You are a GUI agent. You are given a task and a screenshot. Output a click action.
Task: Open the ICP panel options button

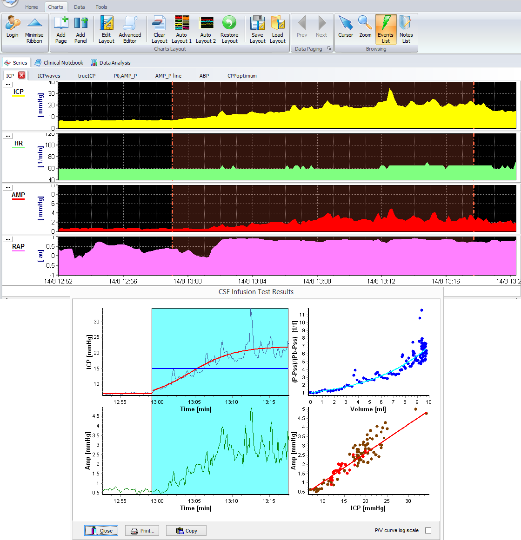(x=8, y=84)
